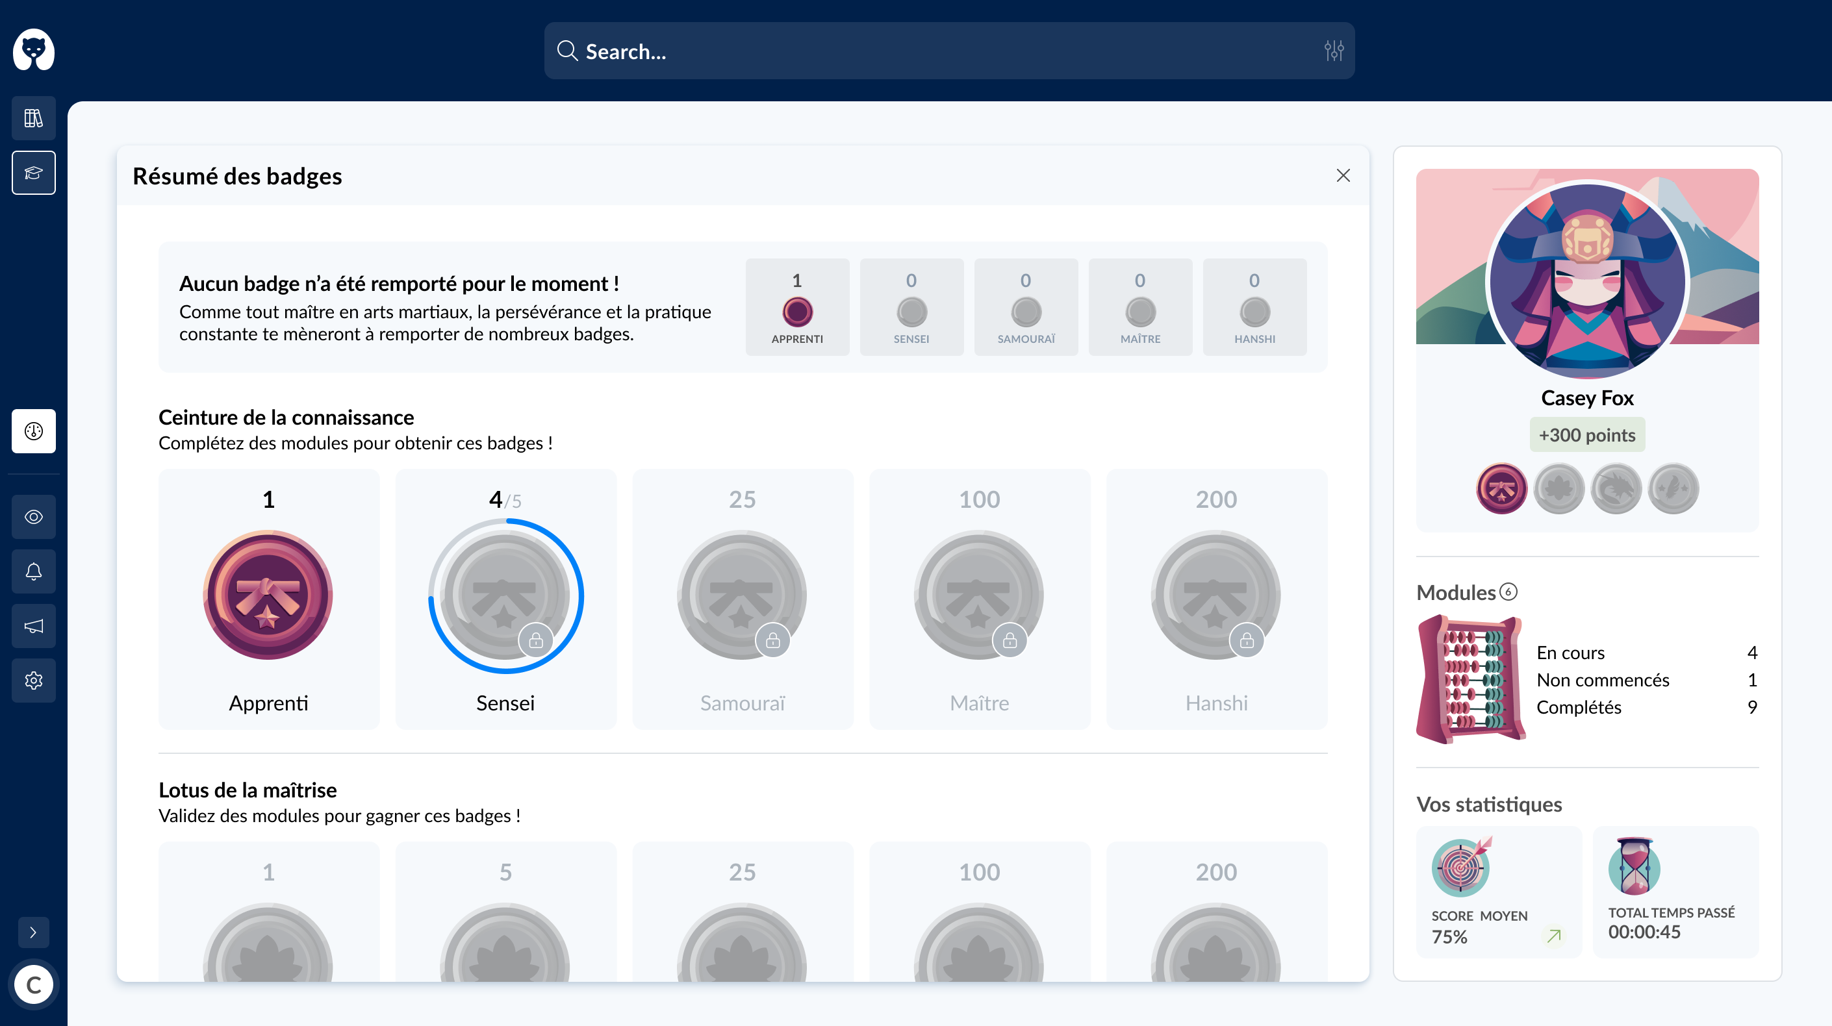Viewport: 1832px width, 1026px height.
Task: Close the Résumé des badges panel
Action: click(1343, 175)
